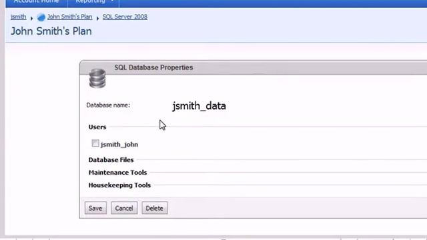Image resolution: width=427 pixels, height=240 pixels.
Task: Select the jsmith_john user label
Action: [119, 145]
